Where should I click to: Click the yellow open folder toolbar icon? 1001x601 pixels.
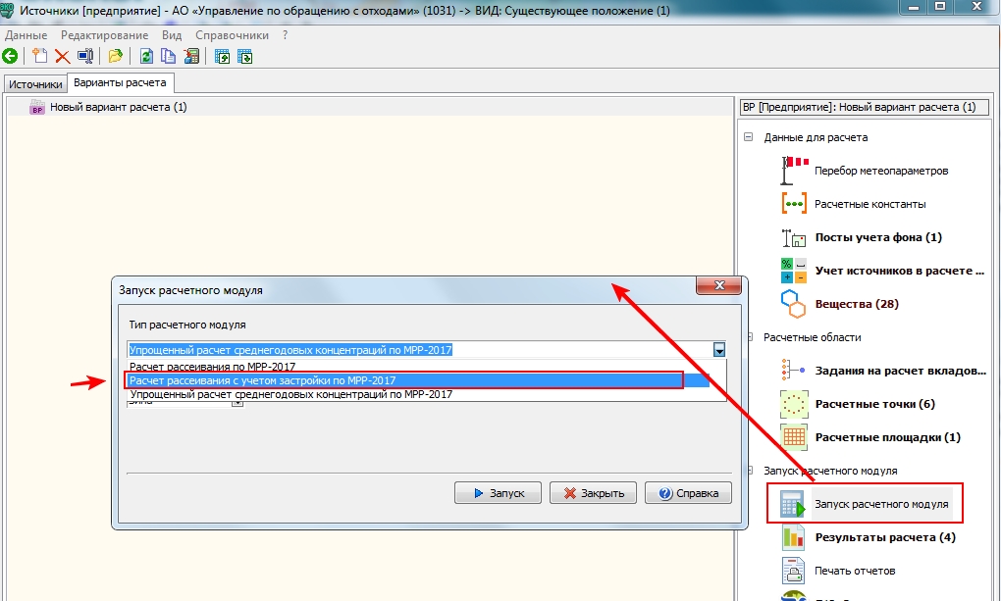click(x=116, y=56)
